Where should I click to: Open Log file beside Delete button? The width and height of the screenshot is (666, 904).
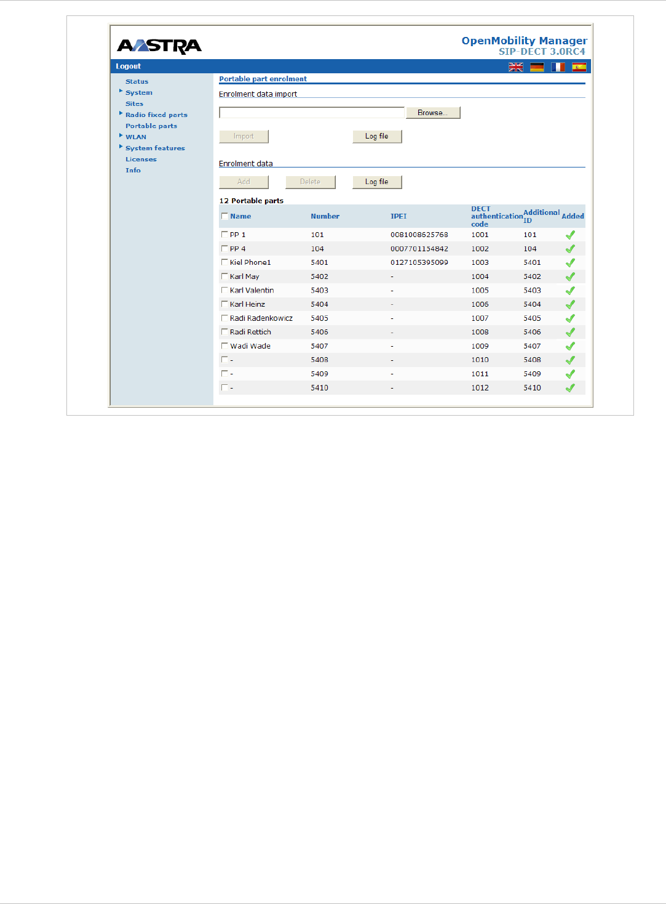(377, 182)
